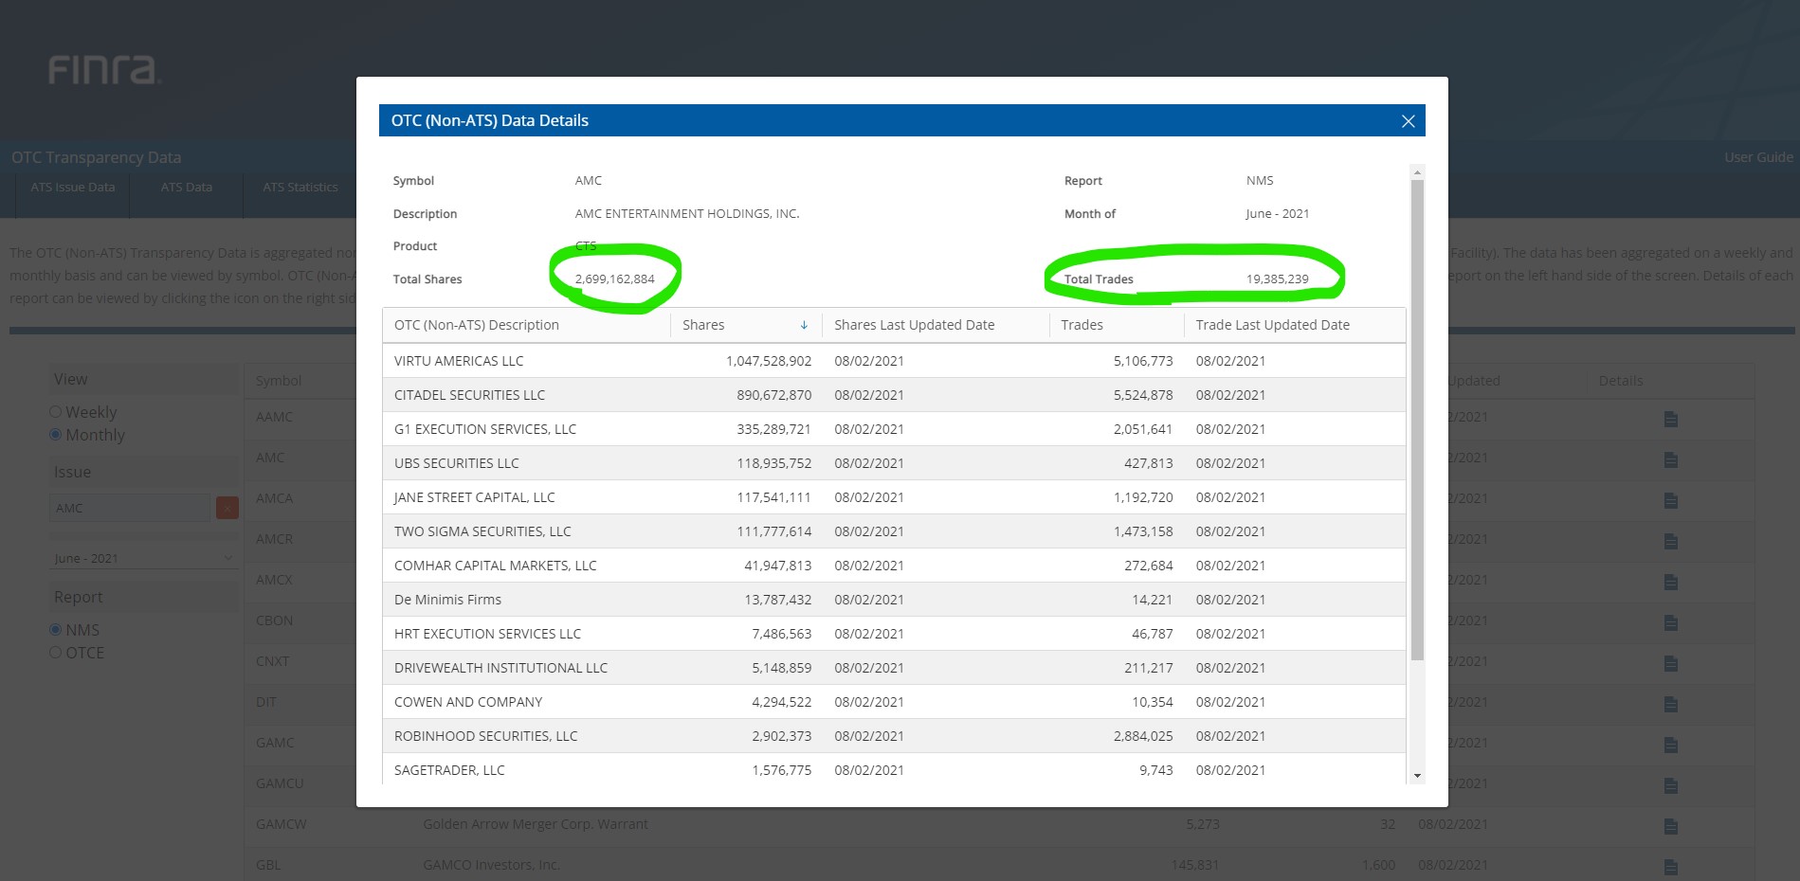Switch to ATS Data tab
1800x881 pixels.
[187, 188]
